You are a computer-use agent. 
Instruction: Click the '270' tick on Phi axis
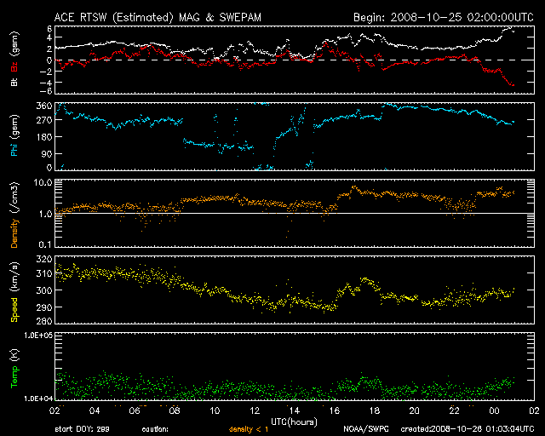tap(44, 120)
